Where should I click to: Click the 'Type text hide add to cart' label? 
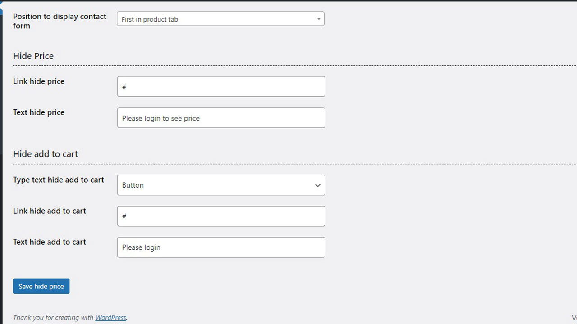59,180
